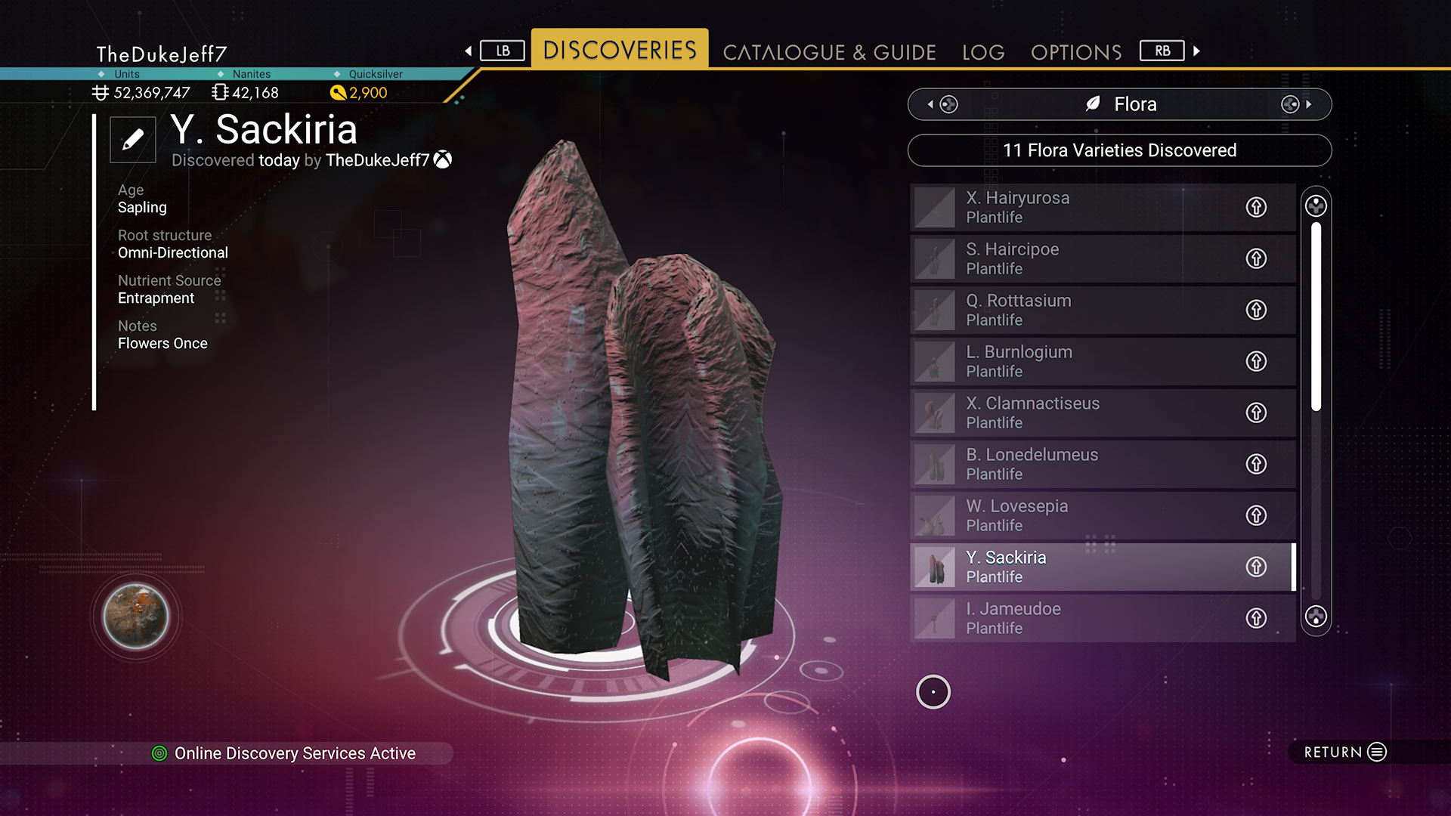Upload the Y. Sackiria discovery icon
Image resolution: width=1451 pixels, height=816 pixels.
point(1256,567)
